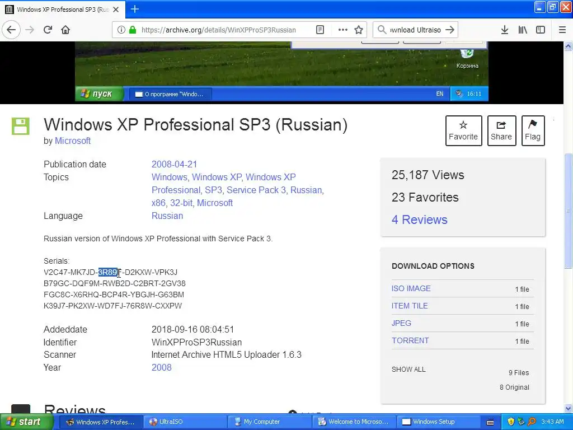Click serial FGC8C-X6RHQ-BCP4R-YBGJH-G63BM

click(x=114, y=295)
